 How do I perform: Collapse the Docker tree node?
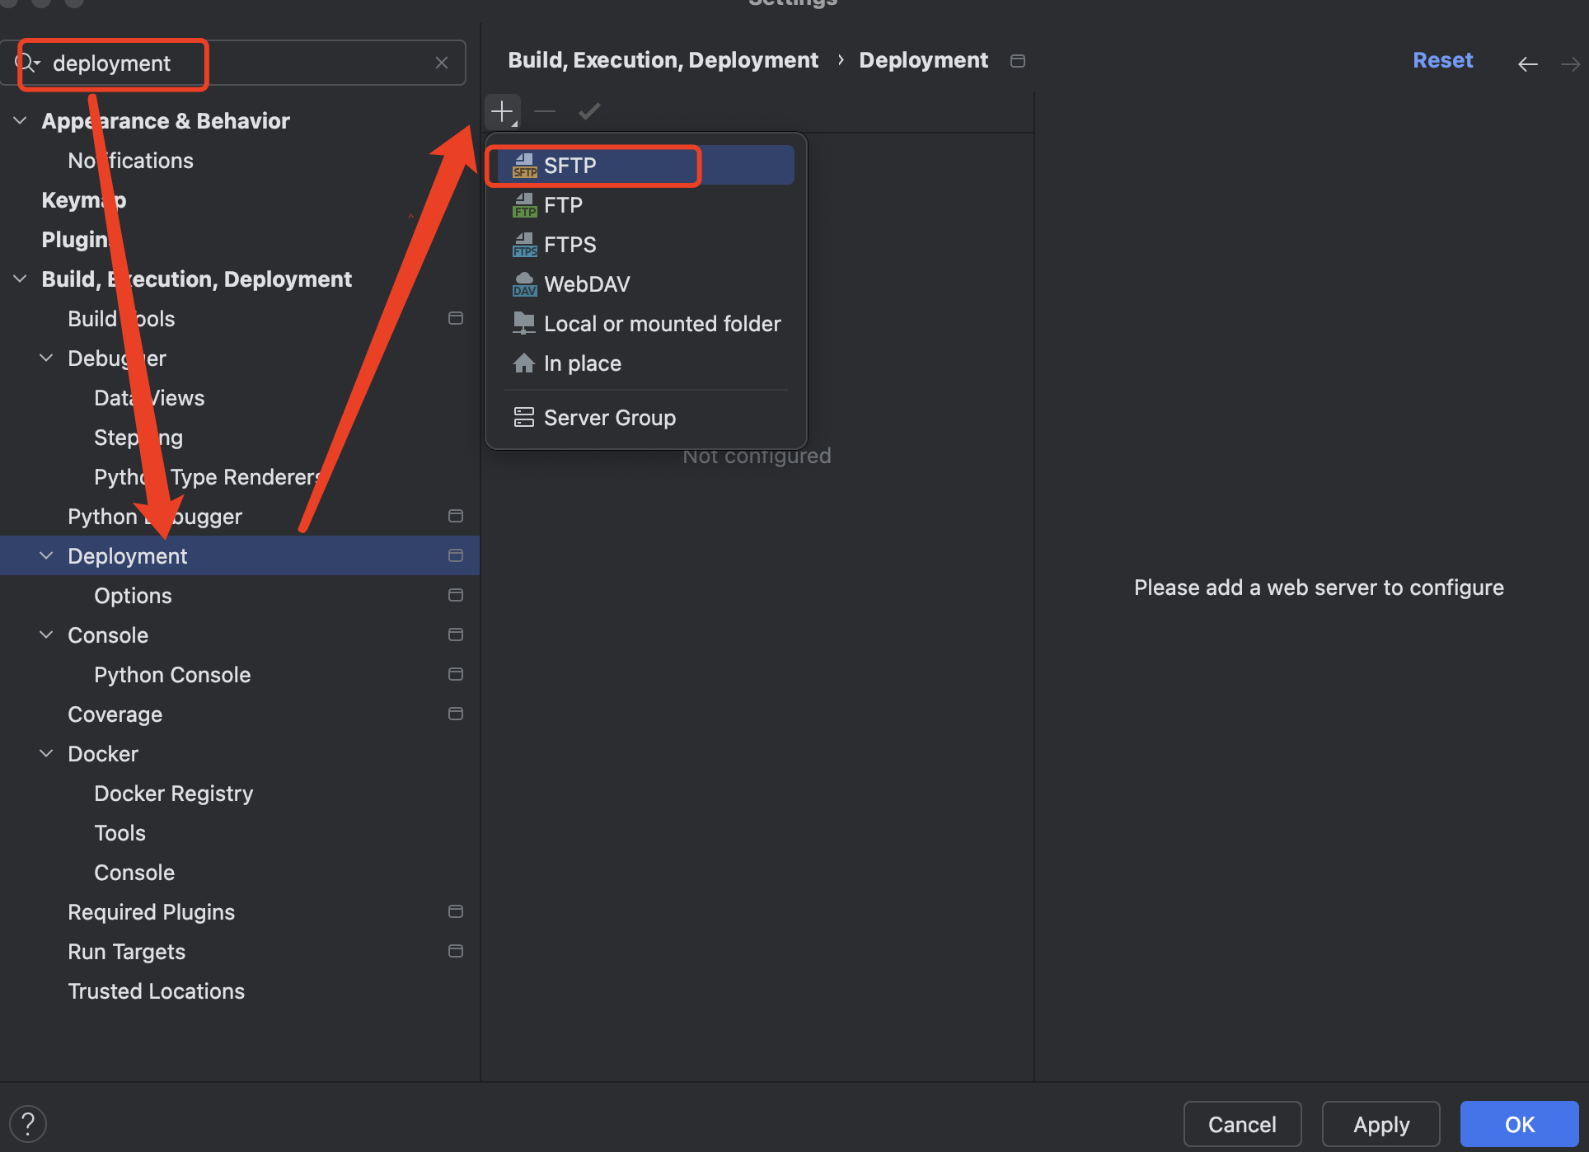(46, 754)
